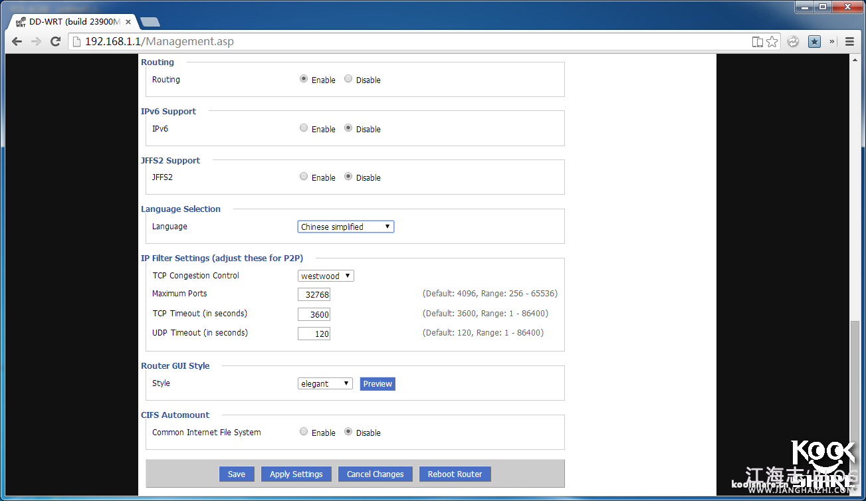
Task: Click the Maximum Ports input field
Action: tap(314, 294)
